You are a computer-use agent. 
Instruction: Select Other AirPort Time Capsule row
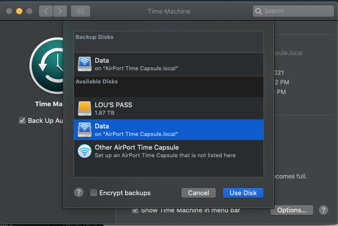[x=168, y=151]
